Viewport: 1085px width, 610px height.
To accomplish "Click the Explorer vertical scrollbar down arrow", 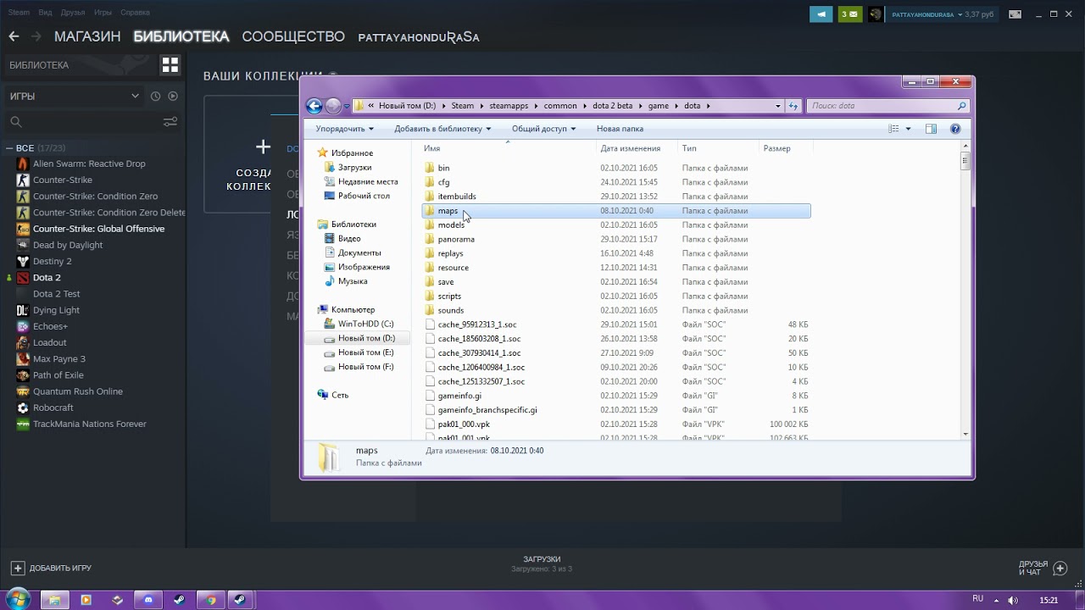I will [x=965, y=434].
